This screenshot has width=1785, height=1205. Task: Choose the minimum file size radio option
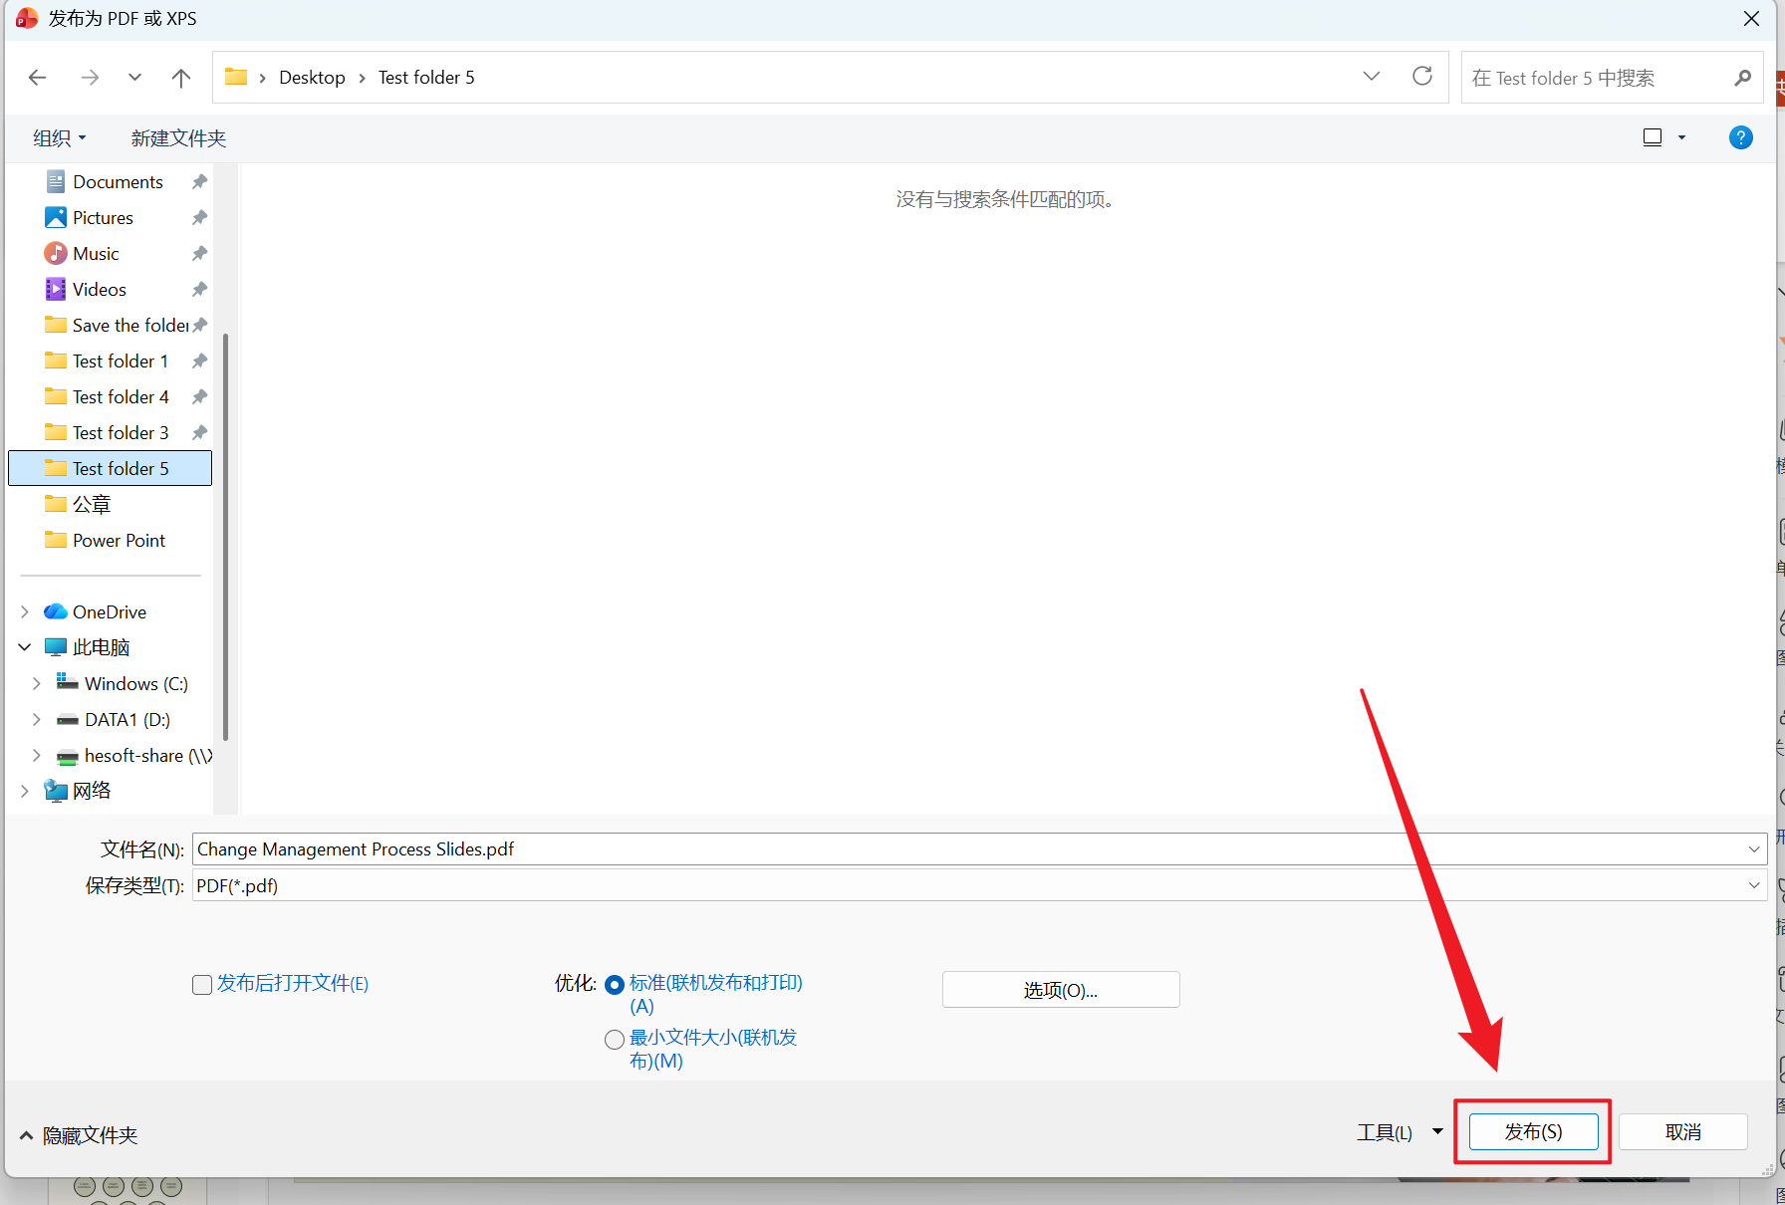[x=615, y=1040]
